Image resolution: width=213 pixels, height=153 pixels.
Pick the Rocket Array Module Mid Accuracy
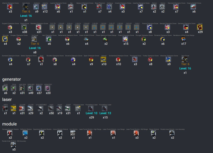[x=14, y=145]
